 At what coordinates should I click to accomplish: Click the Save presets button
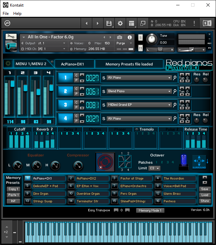205,189
